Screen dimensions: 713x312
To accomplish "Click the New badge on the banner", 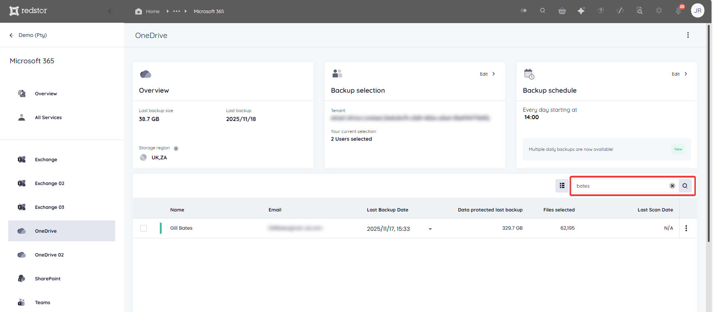I will click(x=678, y=149).
